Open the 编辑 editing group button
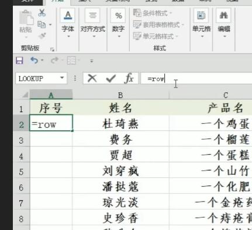The image size is (252, 230). tap(224, 23)
